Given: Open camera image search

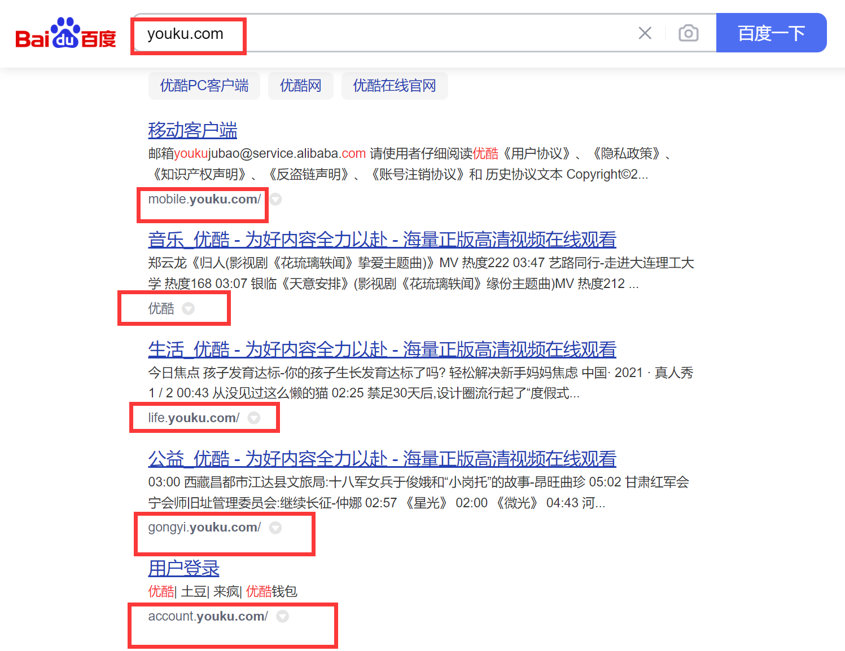Looking at the screenshot, I should (x=688, y=33).
